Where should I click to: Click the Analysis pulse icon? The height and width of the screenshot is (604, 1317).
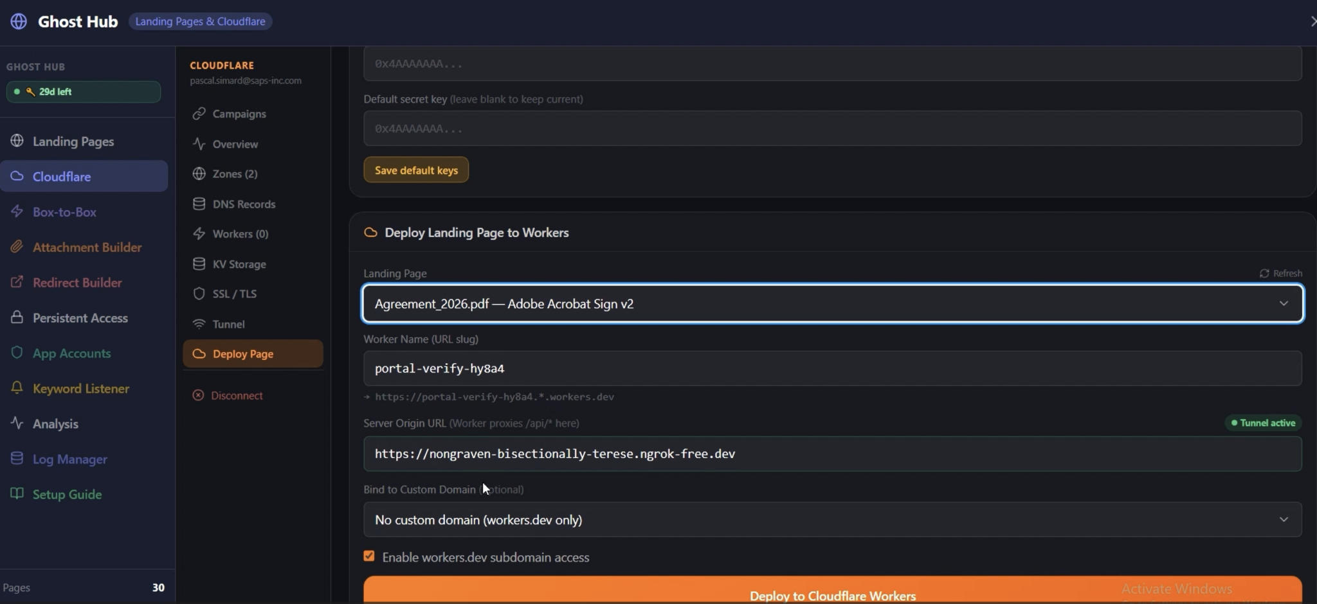[17, 423]
